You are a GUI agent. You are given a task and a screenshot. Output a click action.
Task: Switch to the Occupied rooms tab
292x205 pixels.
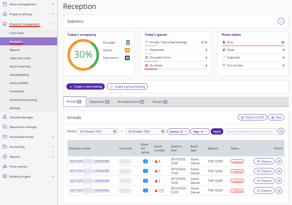tap(131, 102)
